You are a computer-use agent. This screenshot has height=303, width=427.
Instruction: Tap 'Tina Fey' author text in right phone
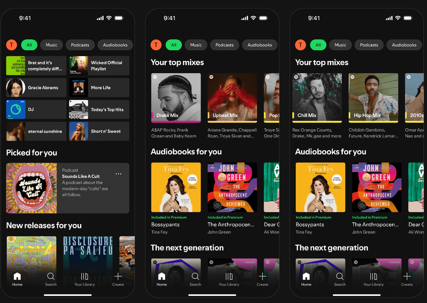pyautogui.click(x=304, y=232)
